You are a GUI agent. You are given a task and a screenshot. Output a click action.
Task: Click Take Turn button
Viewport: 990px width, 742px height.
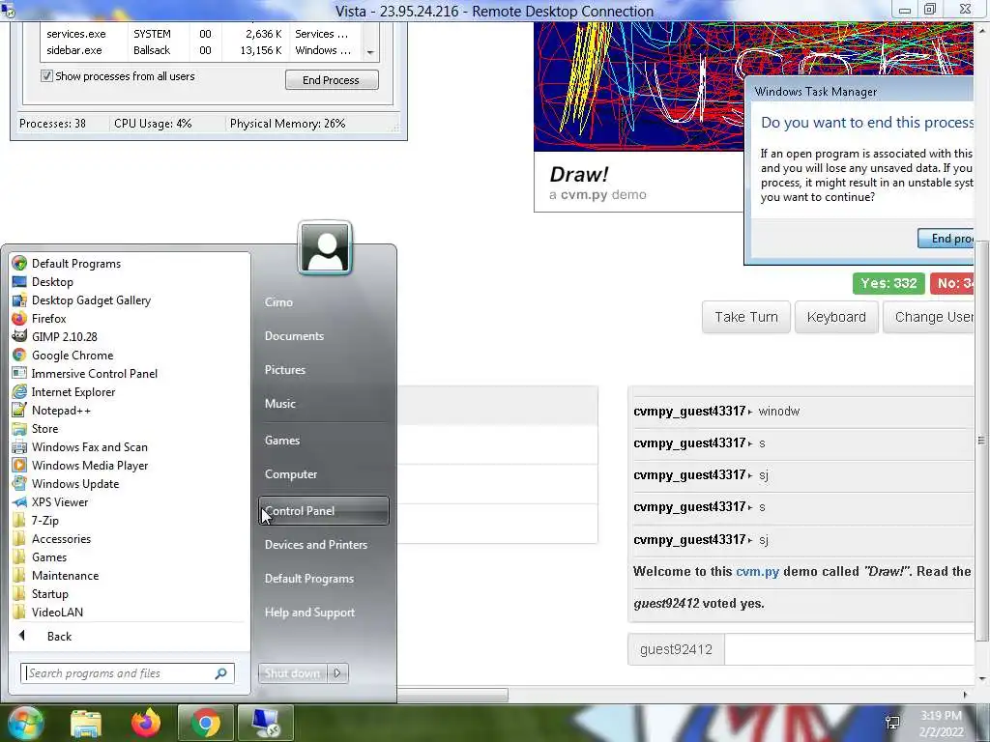point(745,317)
